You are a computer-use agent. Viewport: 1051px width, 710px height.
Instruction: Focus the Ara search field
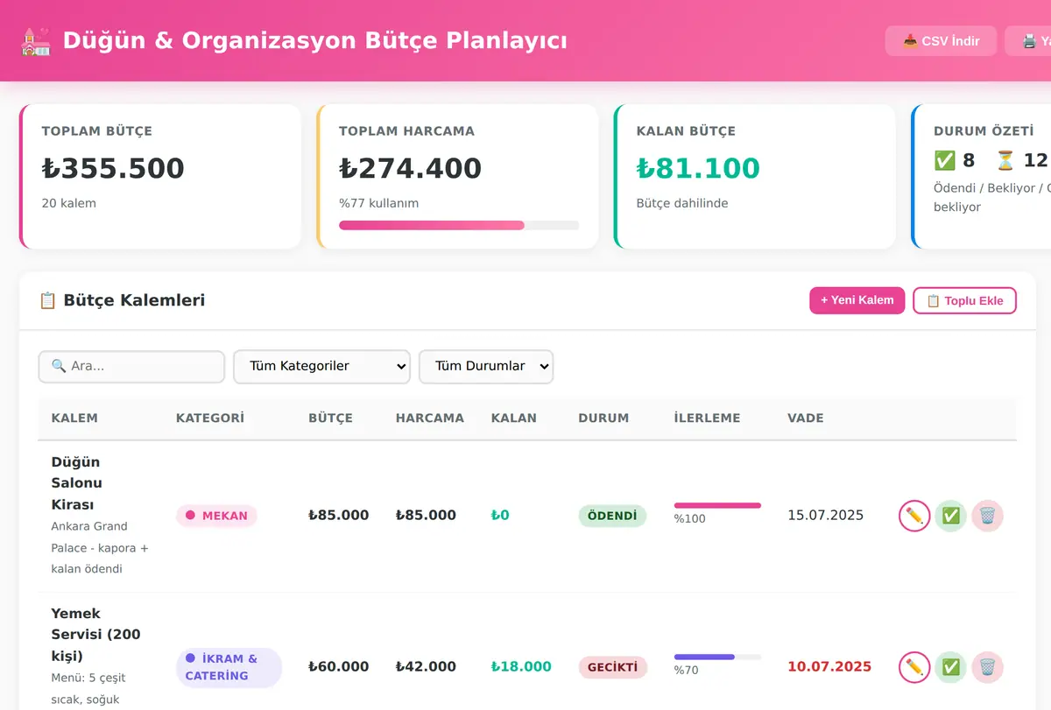131,367
